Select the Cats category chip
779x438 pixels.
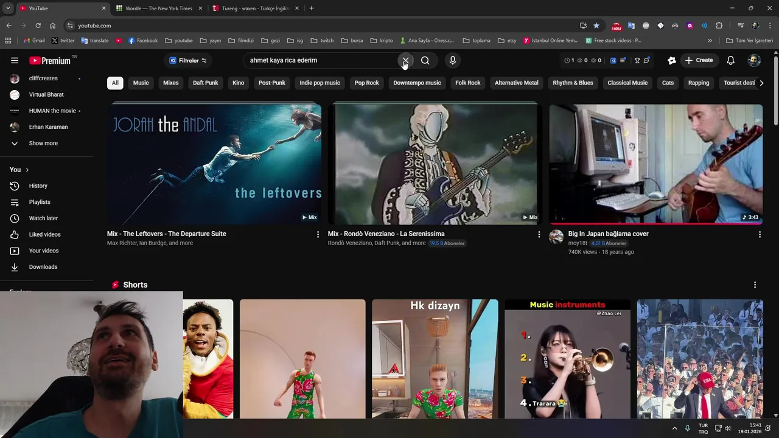point(668,83)
